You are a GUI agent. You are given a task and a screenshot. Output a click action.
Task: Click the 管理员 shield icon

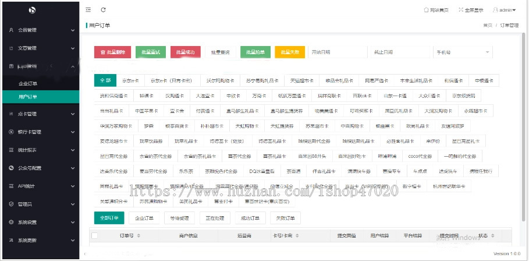click(11, 204)
